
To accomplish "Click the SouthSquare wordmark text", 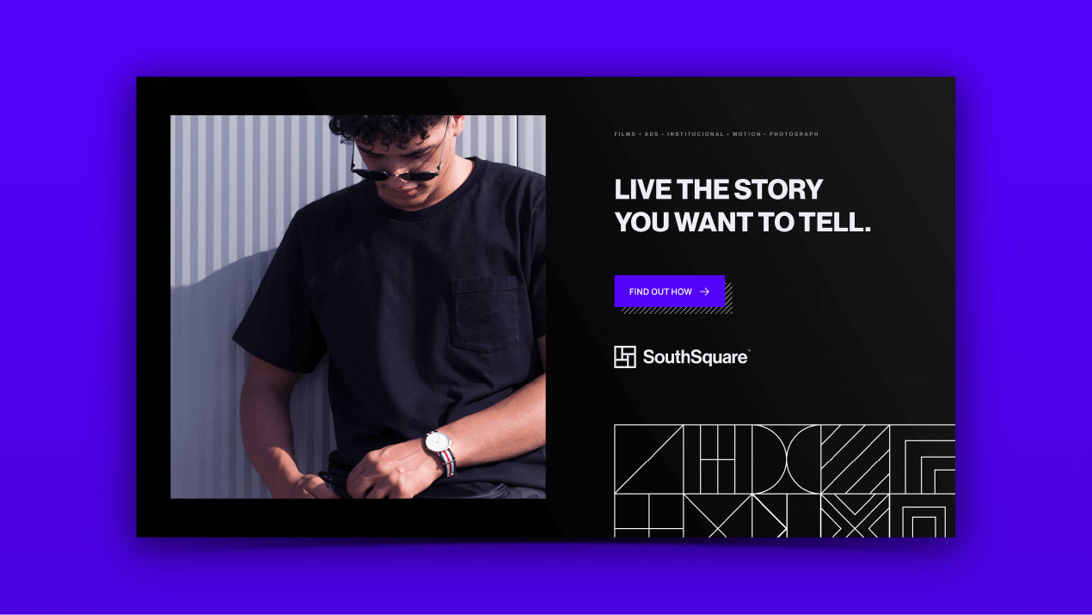I will 696,357.
